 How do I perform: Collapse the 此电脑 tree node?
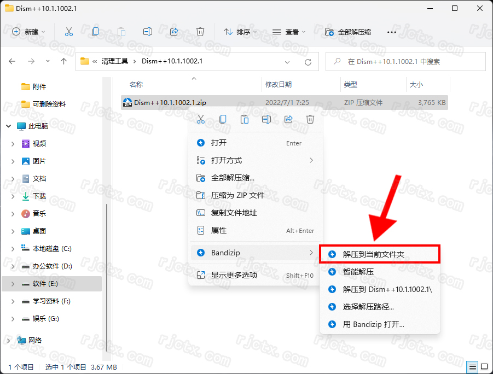pyautogui.click(x=9, y=126)
